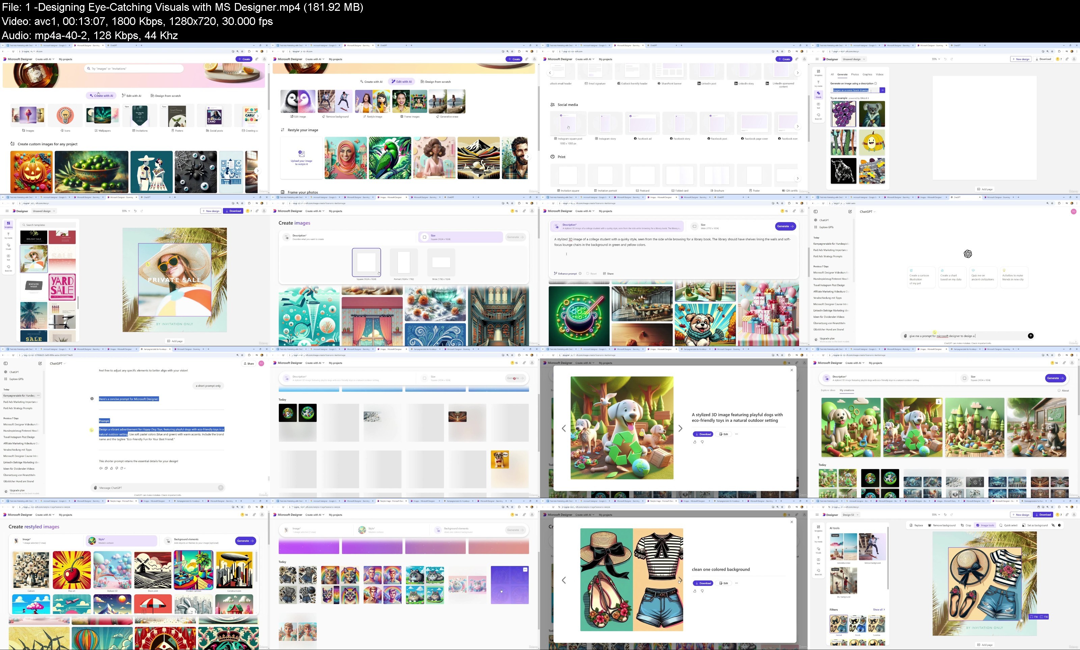Open the 55% zoom dropdown beside Design 53
1080x650 pixels.
[x=936, y=515]
